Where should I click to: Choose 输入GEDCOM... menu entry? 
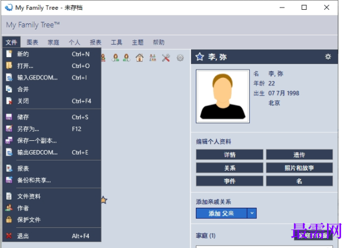[x=52, y=77]
